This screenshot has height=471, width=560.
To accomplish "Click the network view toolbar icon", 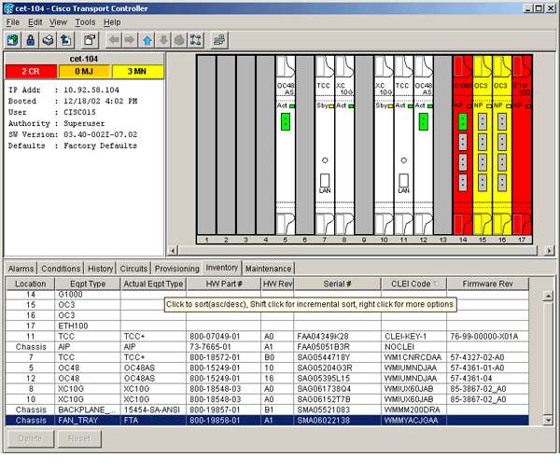I will tap(196, 40).
